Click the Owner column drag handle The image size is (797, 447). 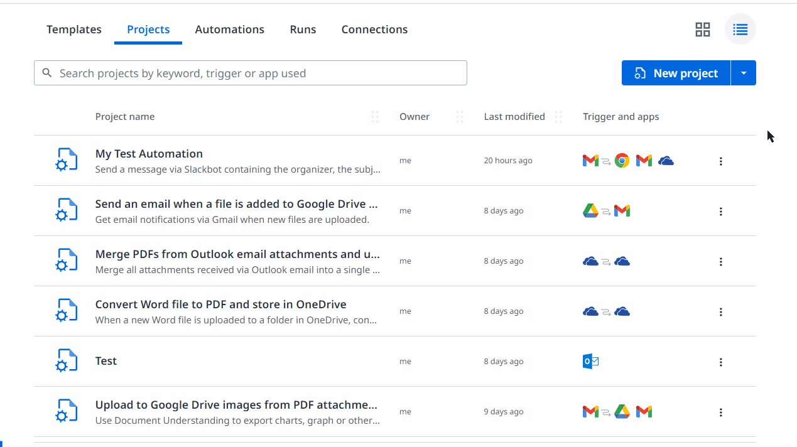click(x=460, y=117)
